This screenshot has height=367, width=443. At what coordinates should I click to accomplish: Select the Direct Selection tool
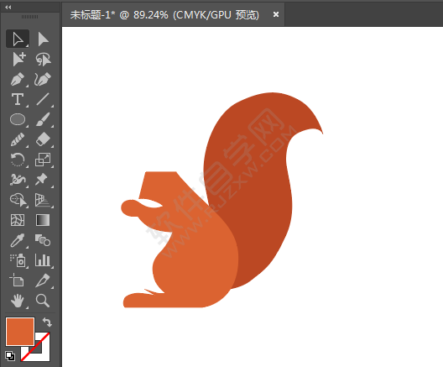click(x=43, y=39)
